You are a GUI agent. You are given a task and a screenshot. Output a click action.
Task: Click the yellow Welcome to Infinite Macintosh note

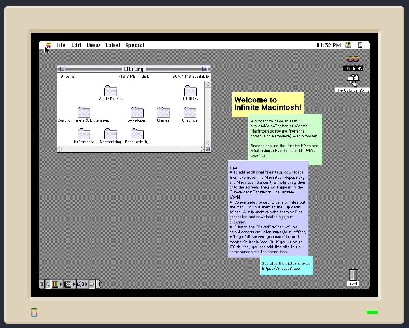[x=268, y=104]
